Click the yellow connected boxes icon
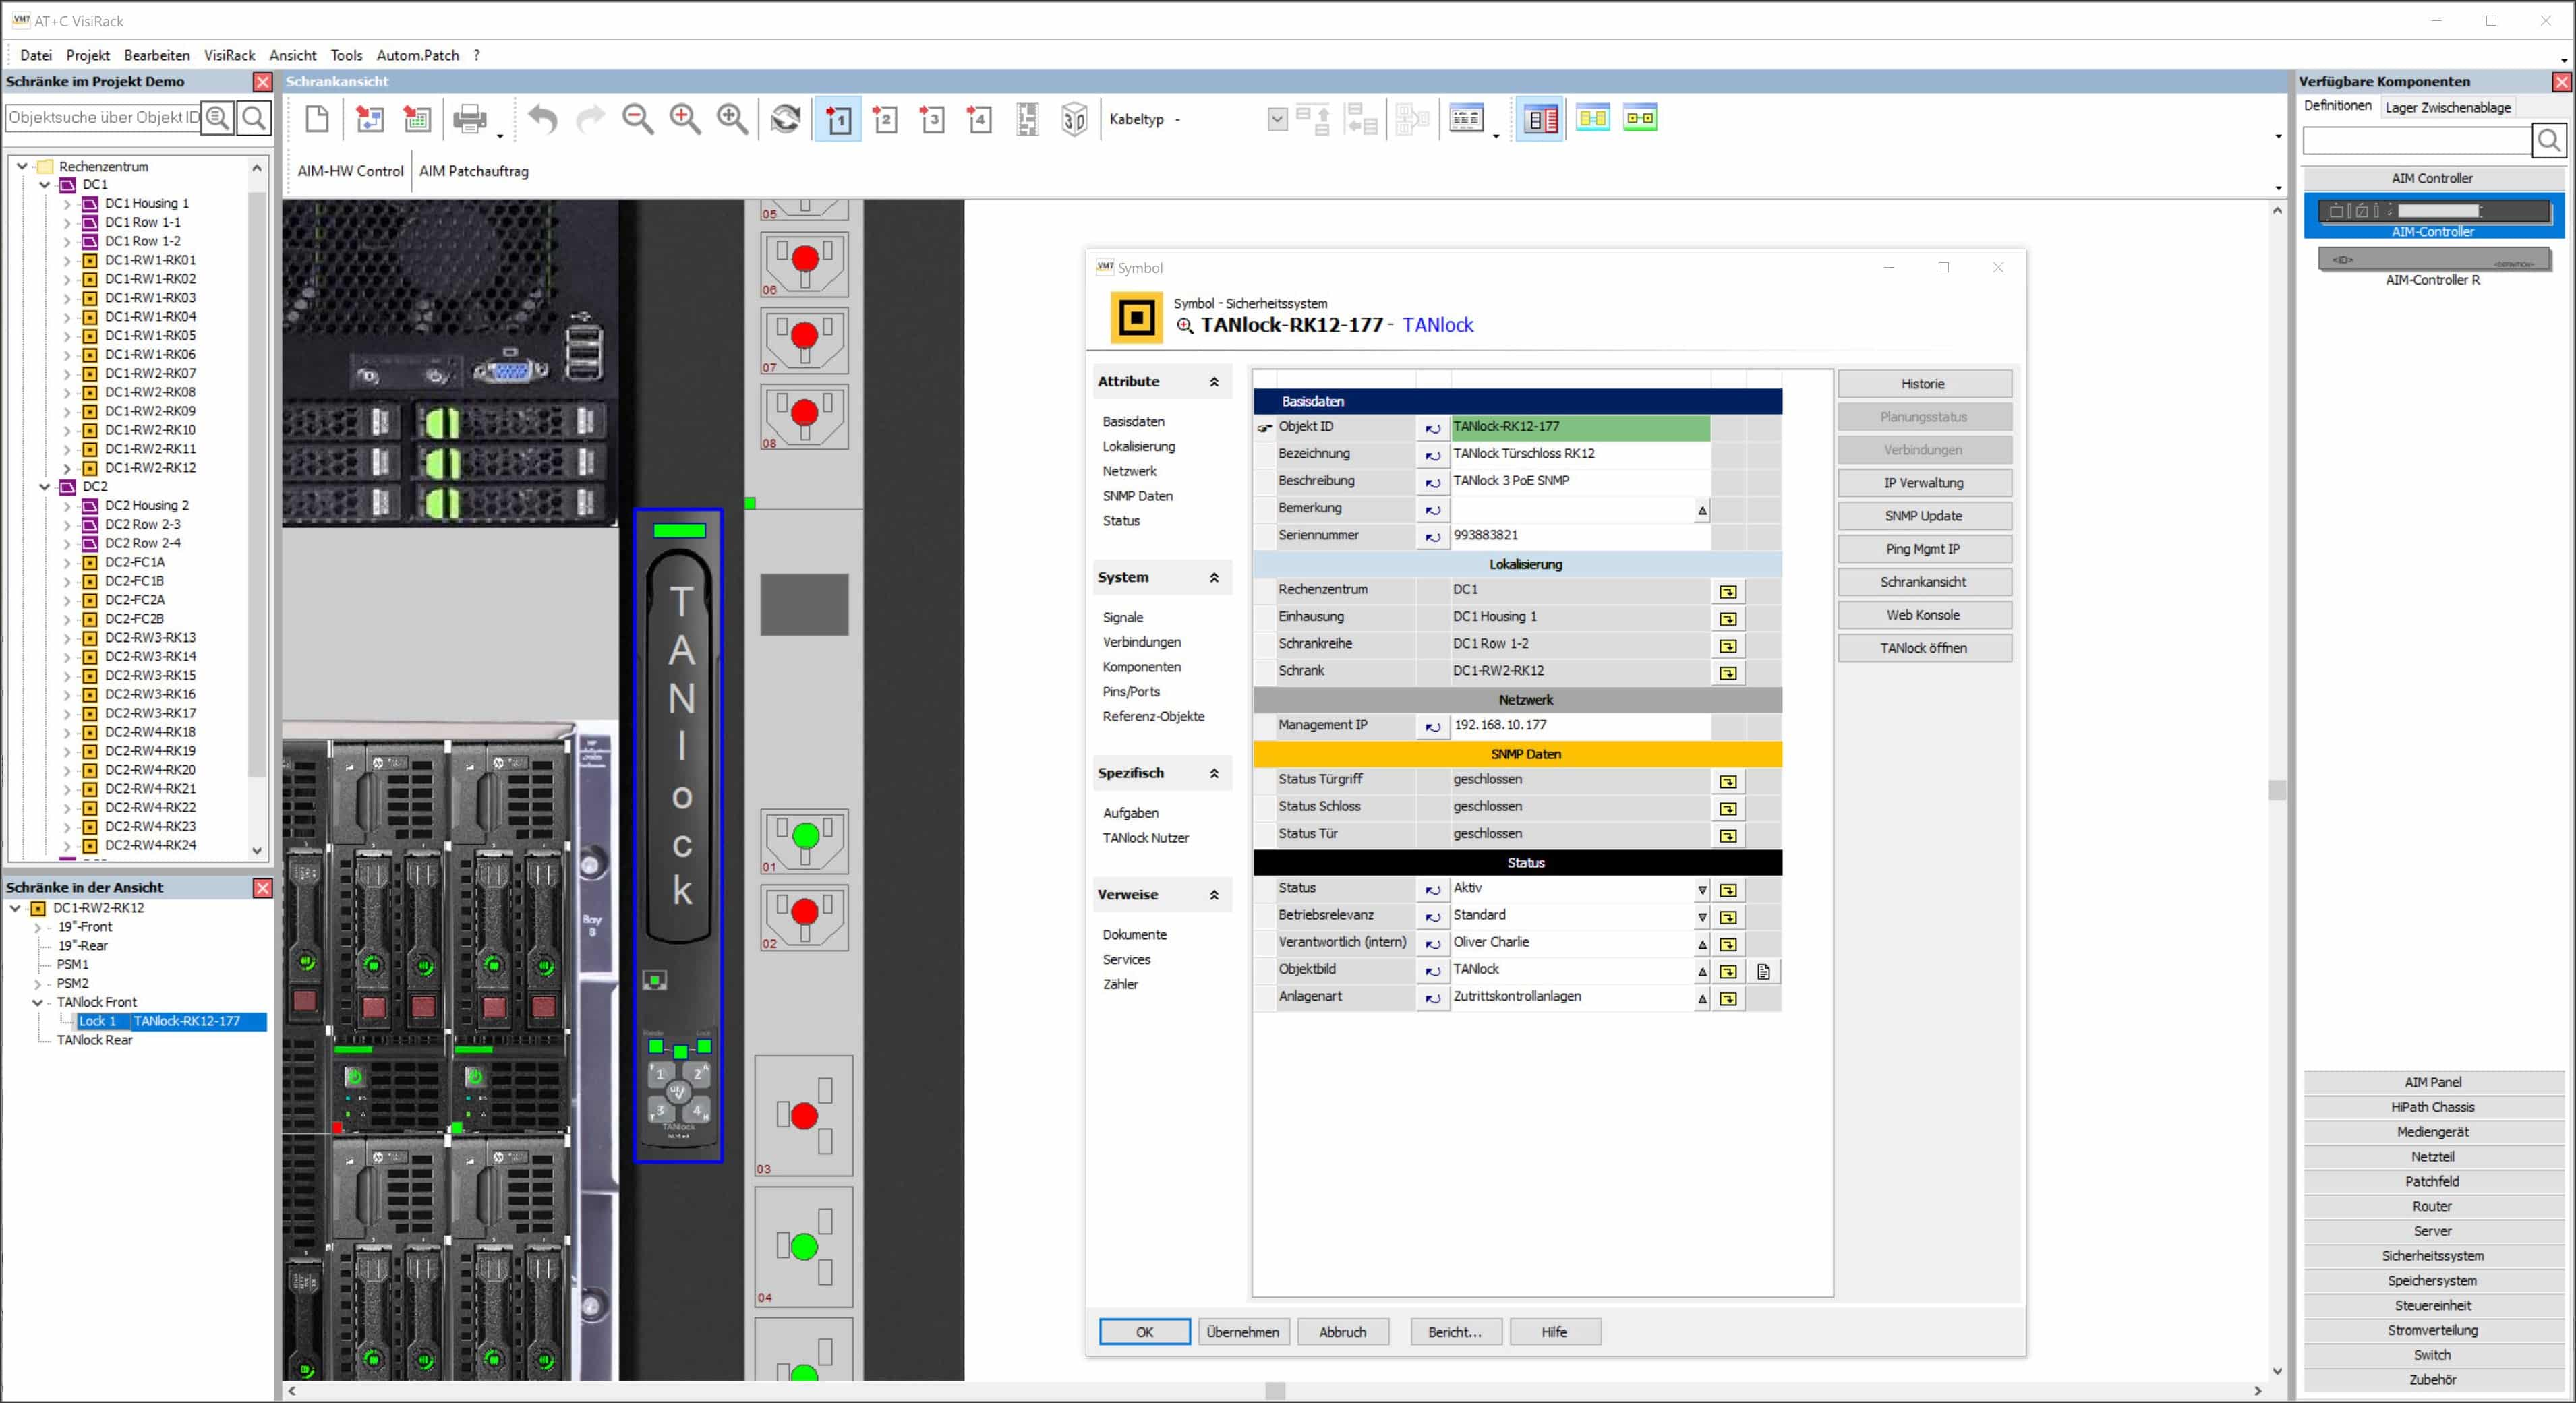 point(1593,118)
